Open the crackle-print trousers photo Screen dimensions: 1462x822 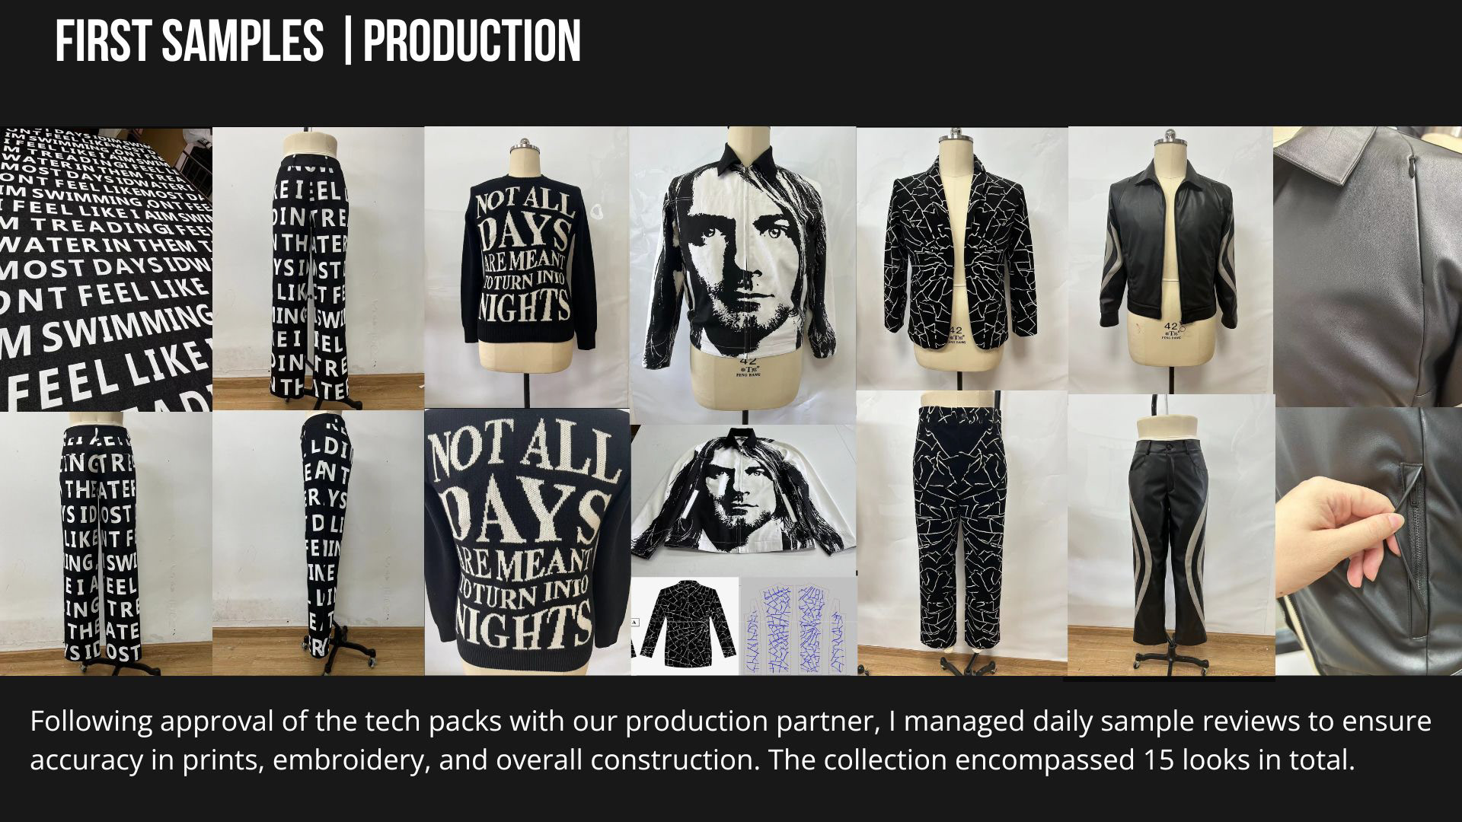(x=962, y=534)
